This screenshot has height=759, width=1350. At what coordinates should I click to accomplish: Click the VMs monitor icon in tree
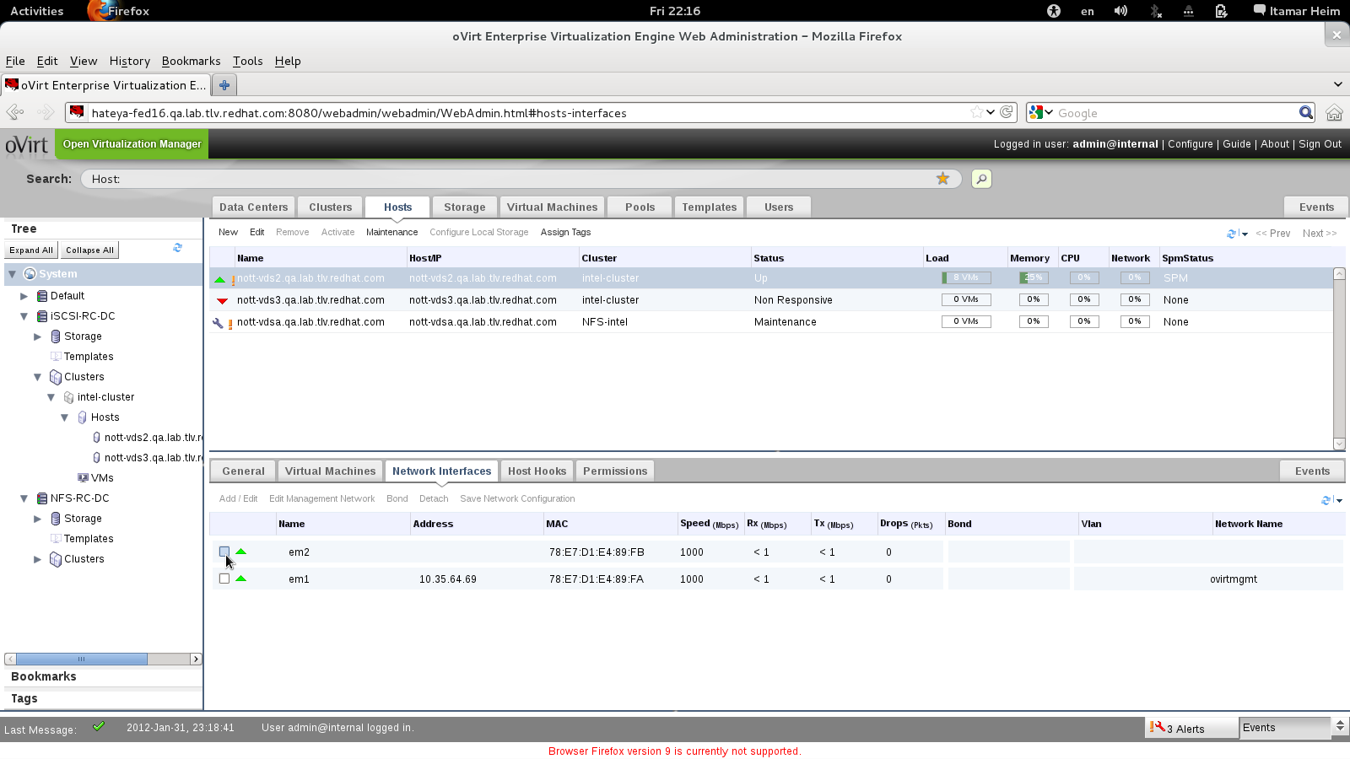pyautogui.click(x=83, y=478)
